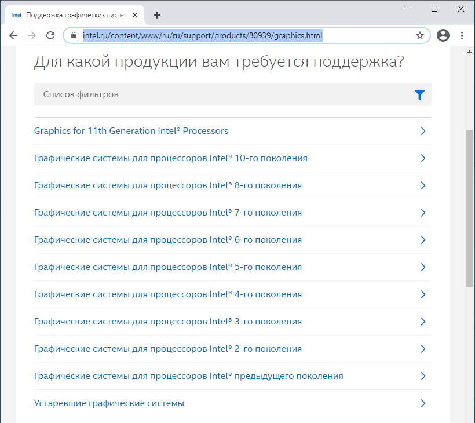Click the Список фильтров filter field

tap(220, 94)
